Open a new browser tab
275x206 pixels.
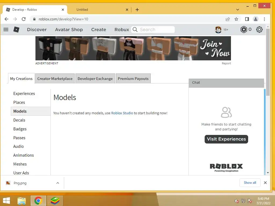pyautogui.click(x=137, y=10)
